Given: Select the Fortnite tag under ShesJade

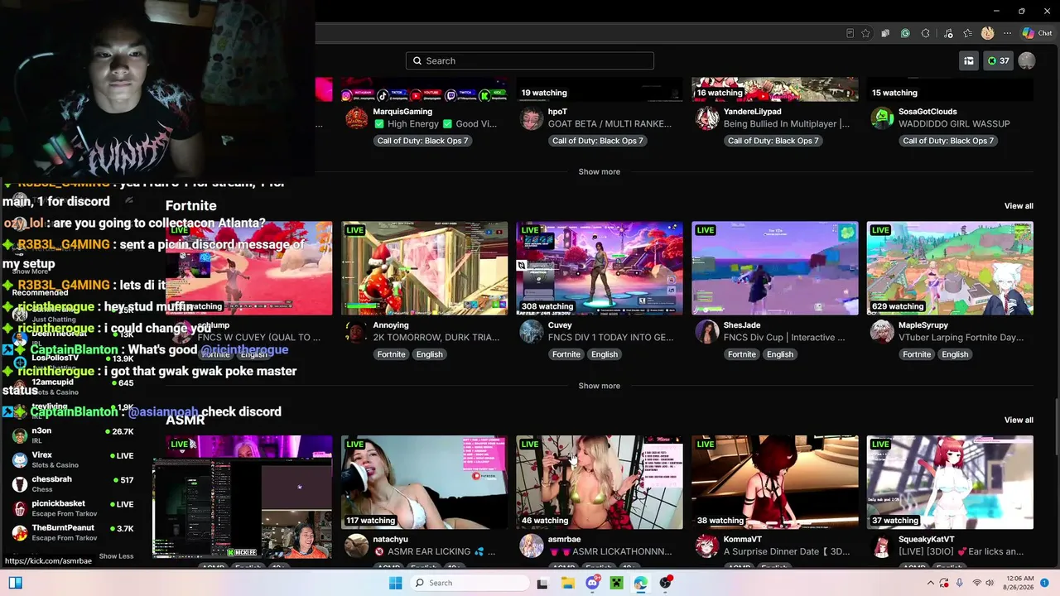Looking at the screenshot, I should [742, 354].
